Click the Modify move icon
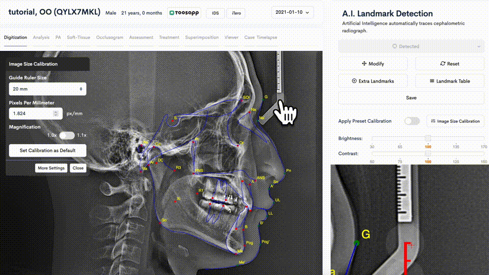 [x=364, y=64]
